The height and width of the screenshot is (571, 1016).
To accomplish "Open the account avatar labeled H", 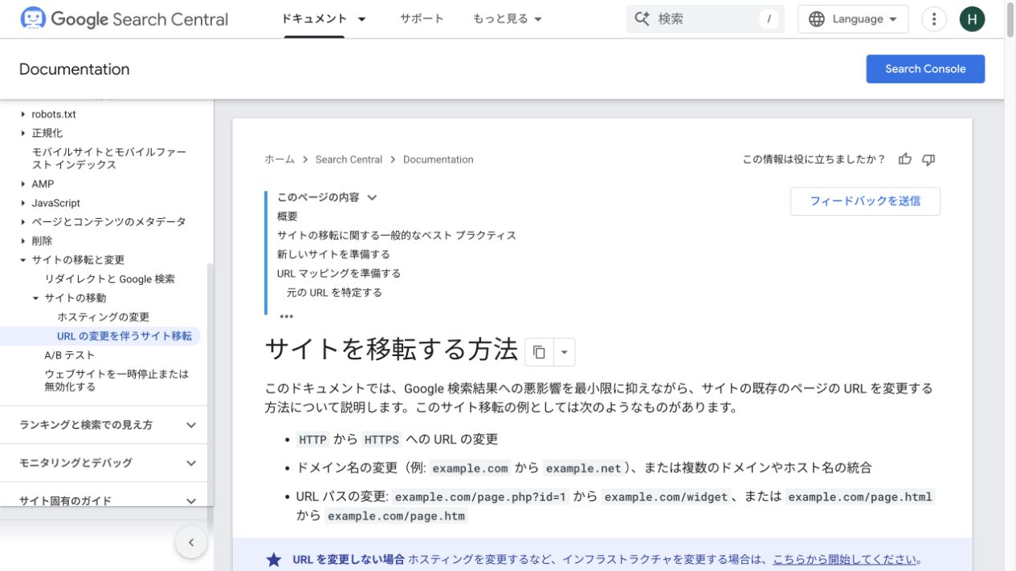I will [x=972, y=19].
